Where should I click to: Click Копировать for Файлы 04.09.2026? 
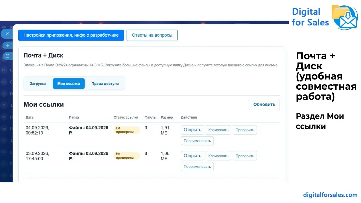218,130
